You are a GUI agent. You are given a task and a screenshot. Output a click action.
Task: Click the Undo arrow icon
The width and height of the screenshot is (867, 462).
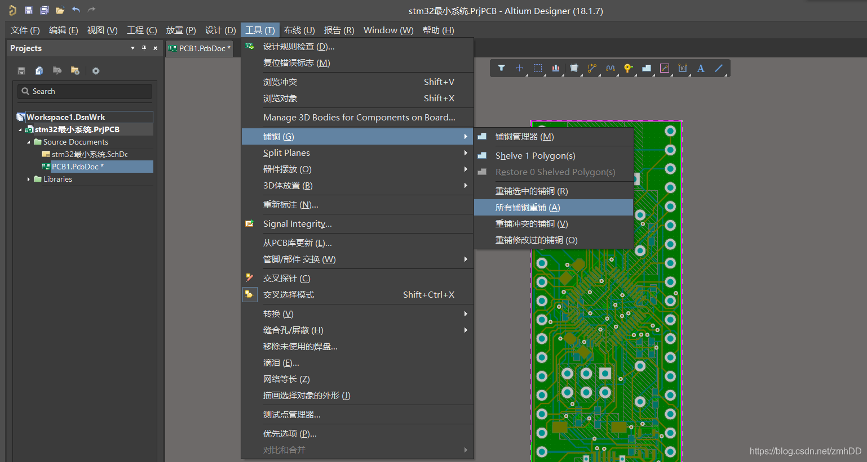click(x=76, y=10)
